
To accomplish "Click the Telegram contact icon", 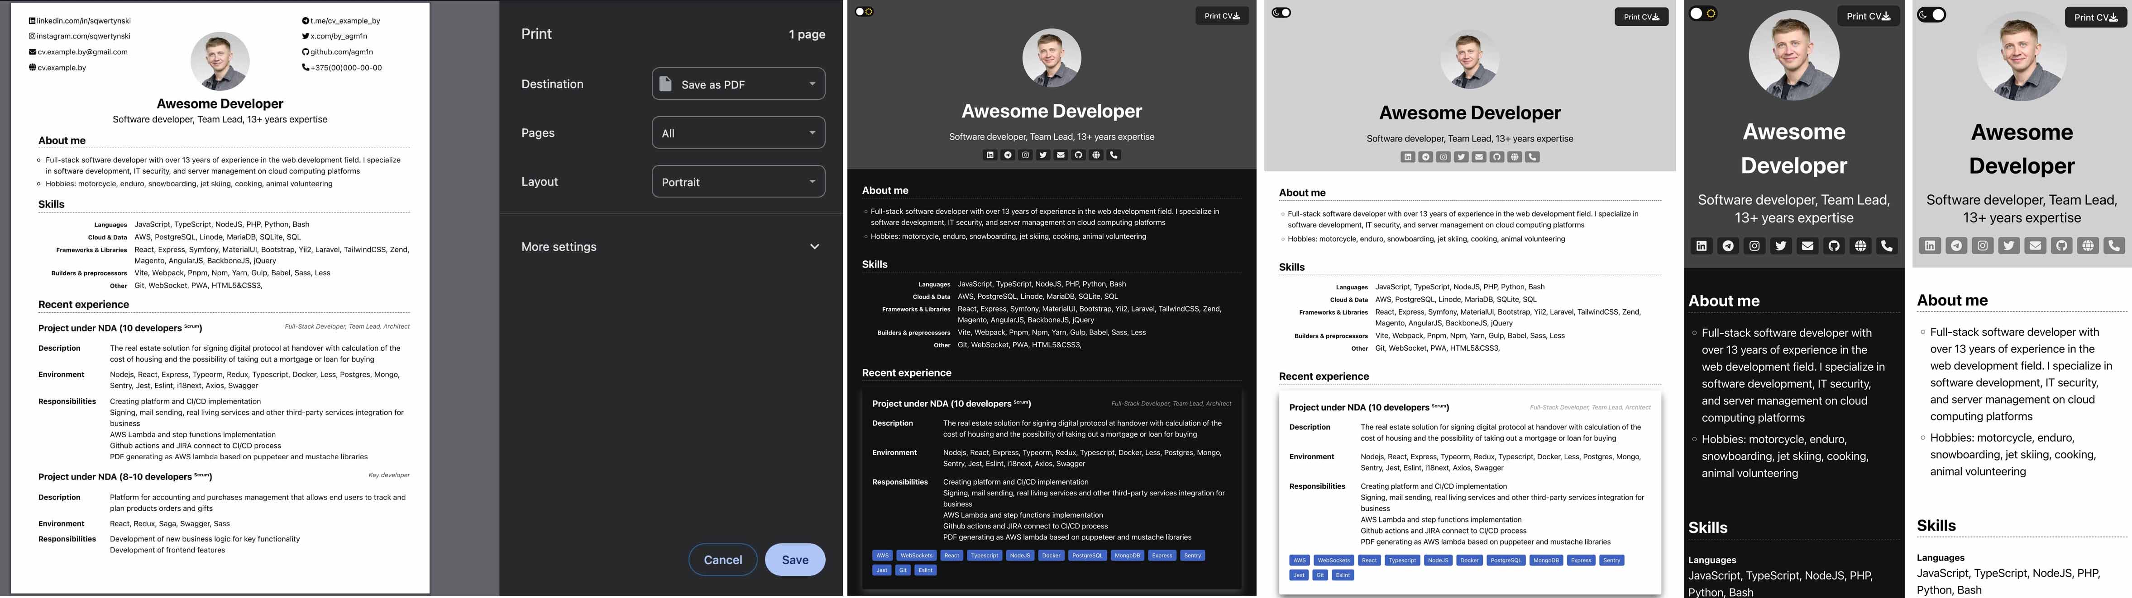I will coord(1007,155).
